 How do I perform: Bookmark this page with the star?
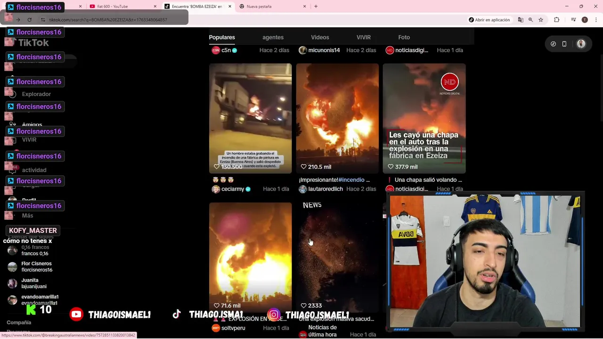click(541, 20)
